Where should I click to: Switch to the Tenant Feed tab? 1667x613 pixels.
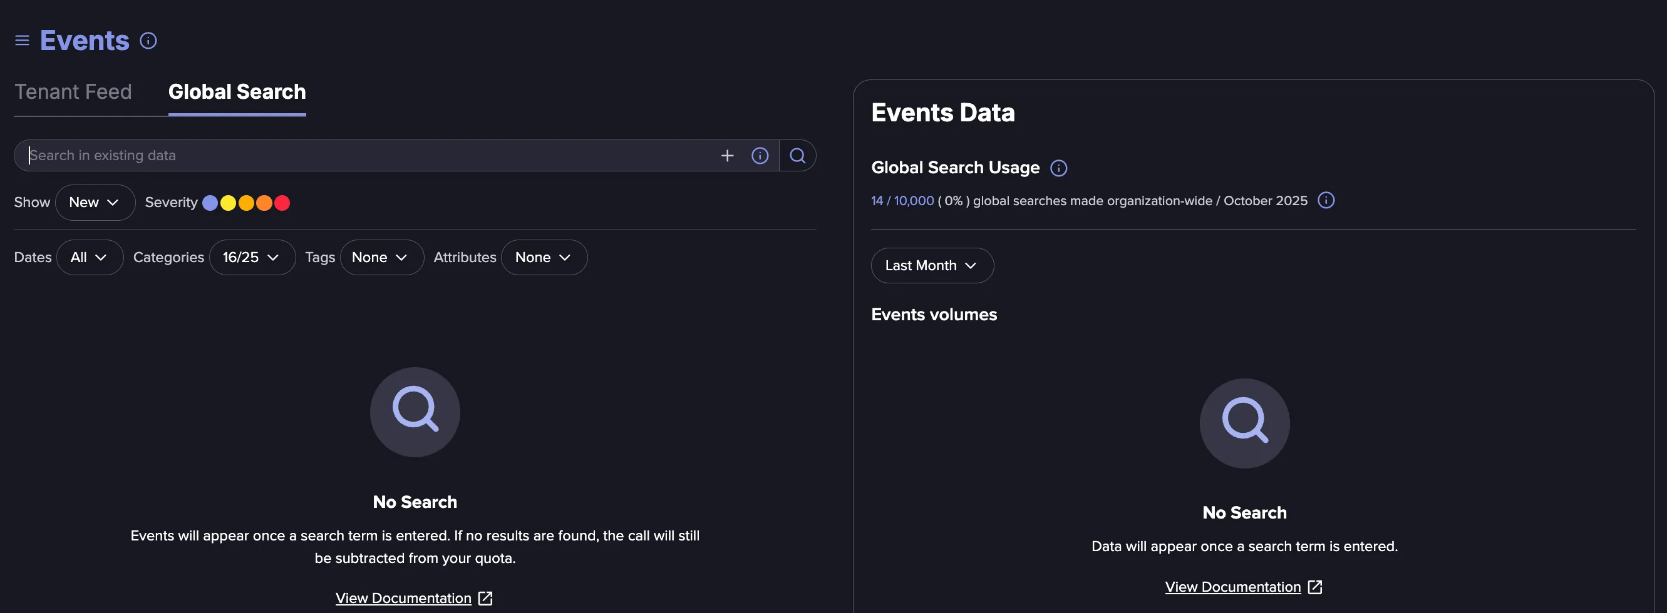click(73, 92)
